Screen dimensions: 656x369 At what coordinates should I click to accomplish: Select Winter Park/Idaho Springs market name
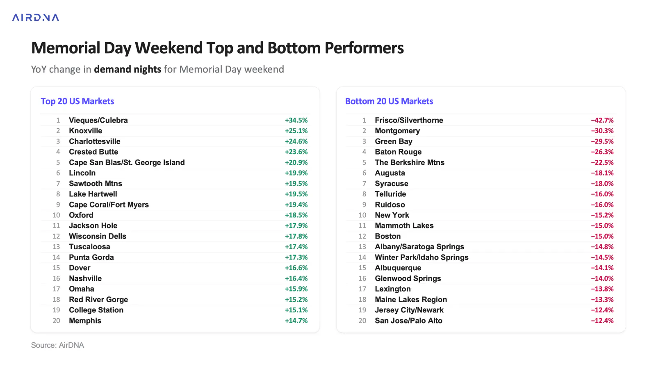(421, 257)
